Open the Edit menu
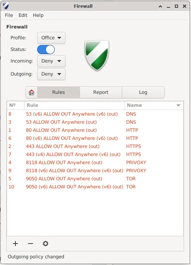This screenshot has width=191, height=265. pos(23,15)
